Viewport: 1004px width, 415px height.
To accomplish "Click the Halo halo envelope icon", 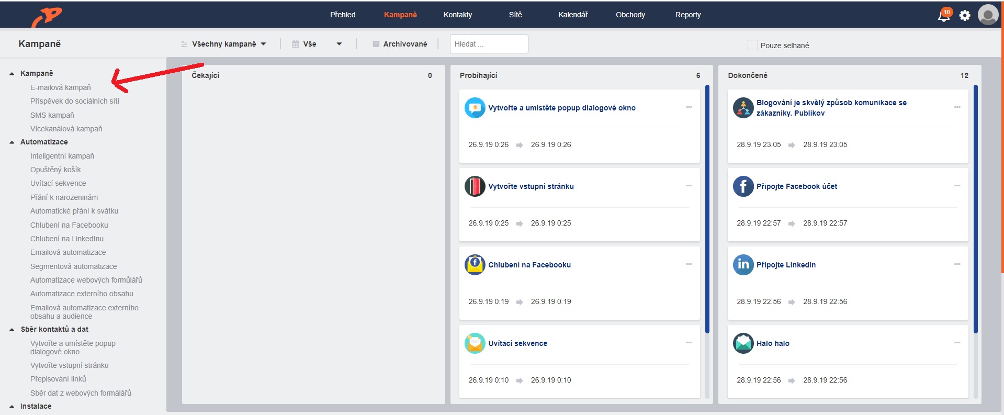I will [x=743, y=343].
